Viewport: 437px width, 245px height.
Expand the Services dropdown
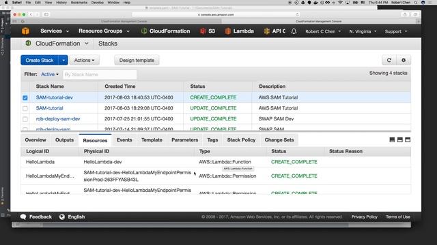coord(55,31)
